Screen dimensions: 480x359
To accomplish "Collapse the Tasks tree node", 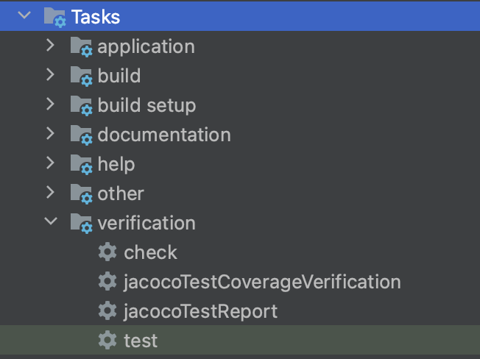I will coord(24,15).
